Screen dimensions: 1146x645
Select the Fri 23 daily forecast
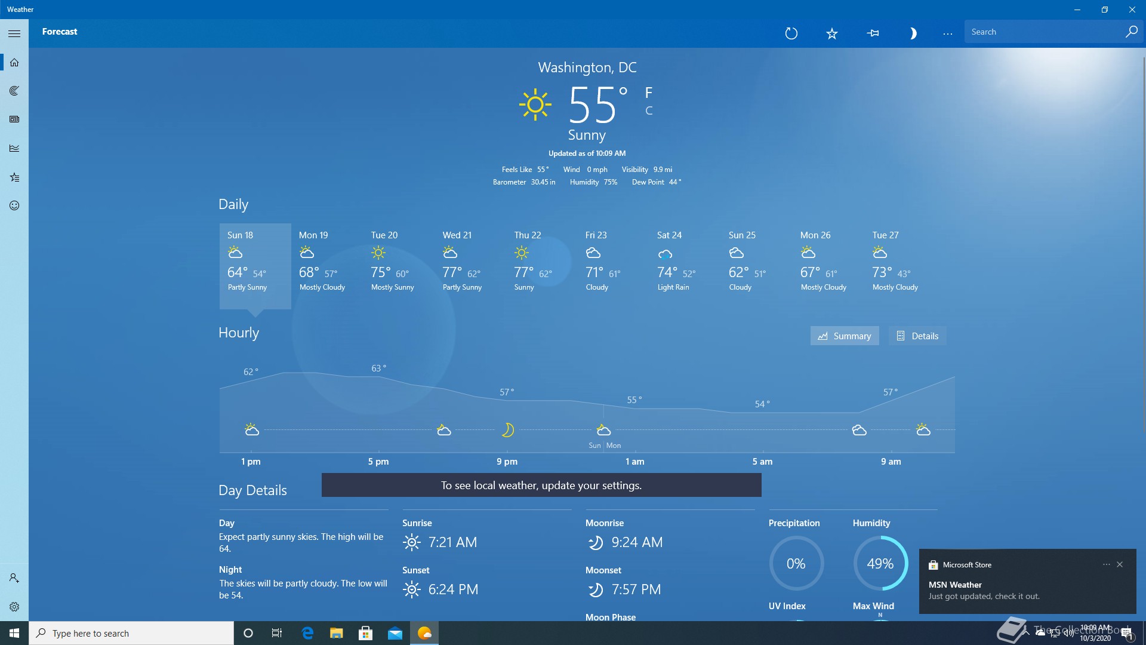(614, 266)
